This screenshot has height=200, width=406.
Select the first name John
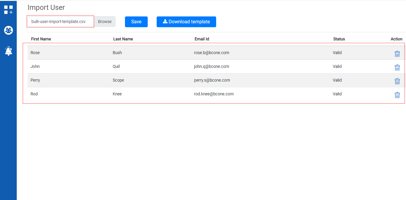[x=35, y=66]
